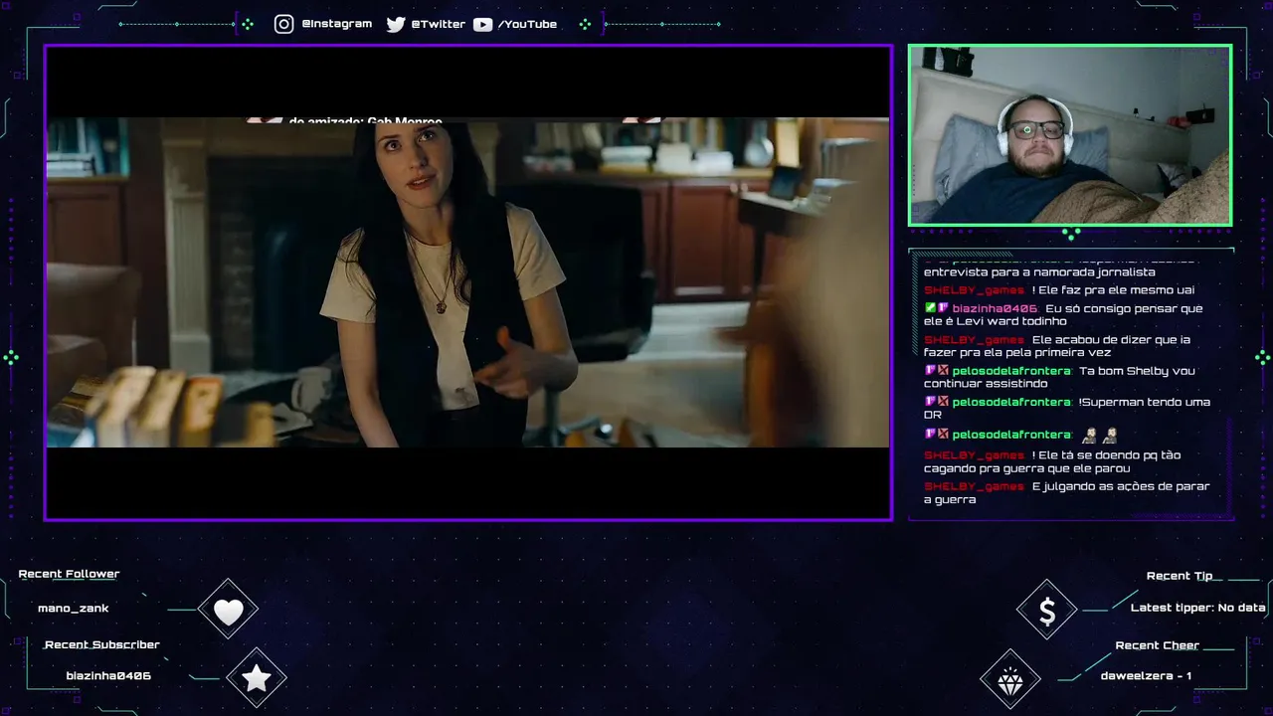
Task: Click chat message 'Ele faz pra ele mesmo uai'
Action: (1059, 290)
